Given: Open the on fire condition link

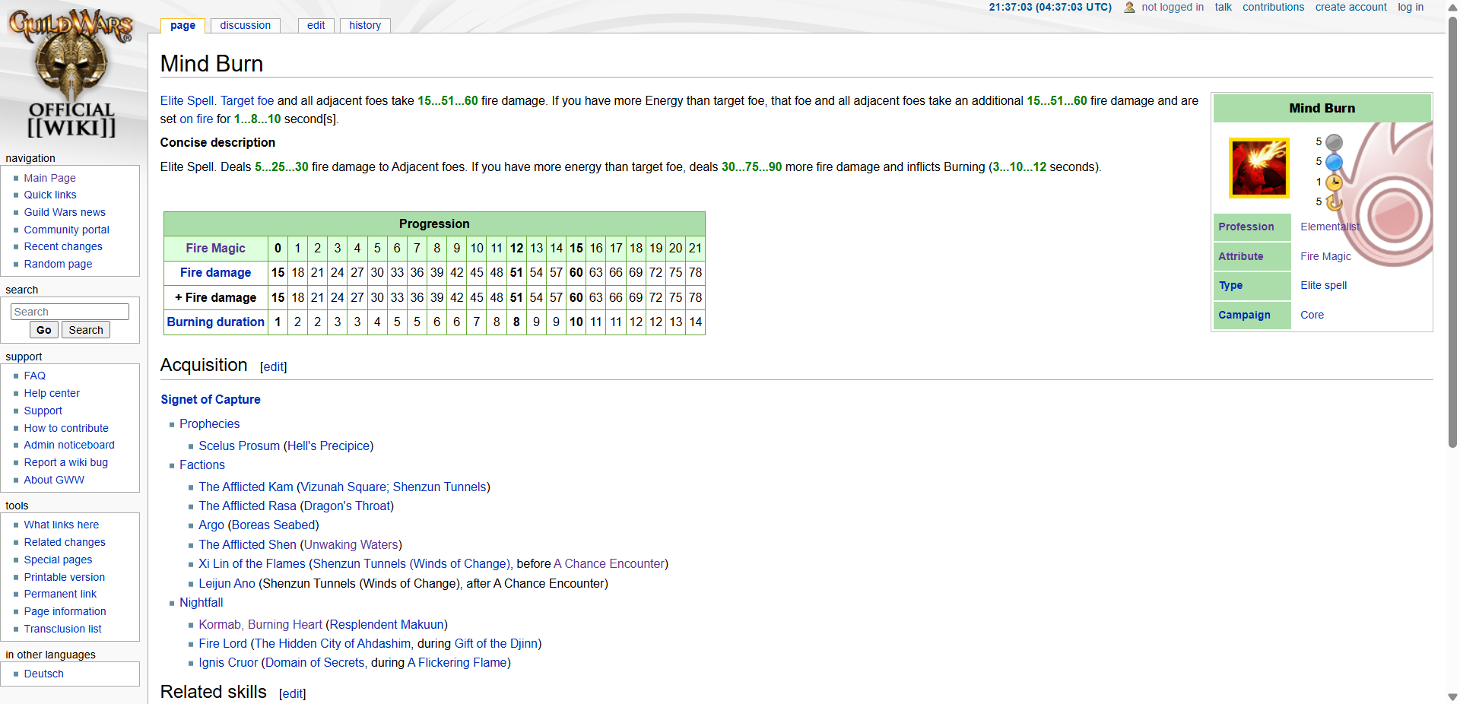Looking at the screenshot, I should point(196,119).
